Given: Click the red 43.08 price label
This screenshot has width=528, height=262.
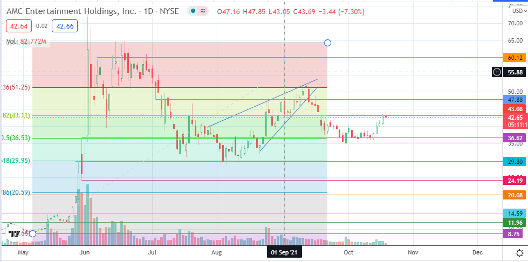Looking at the screenshot, I should pyautogui.click(x=515, y=109).
